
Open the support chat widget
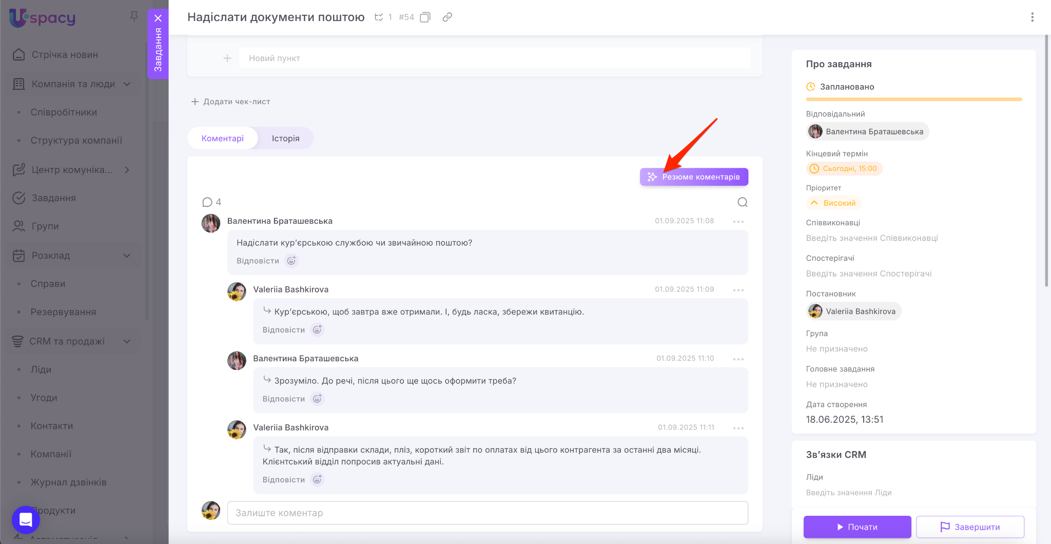click(26, 520)
